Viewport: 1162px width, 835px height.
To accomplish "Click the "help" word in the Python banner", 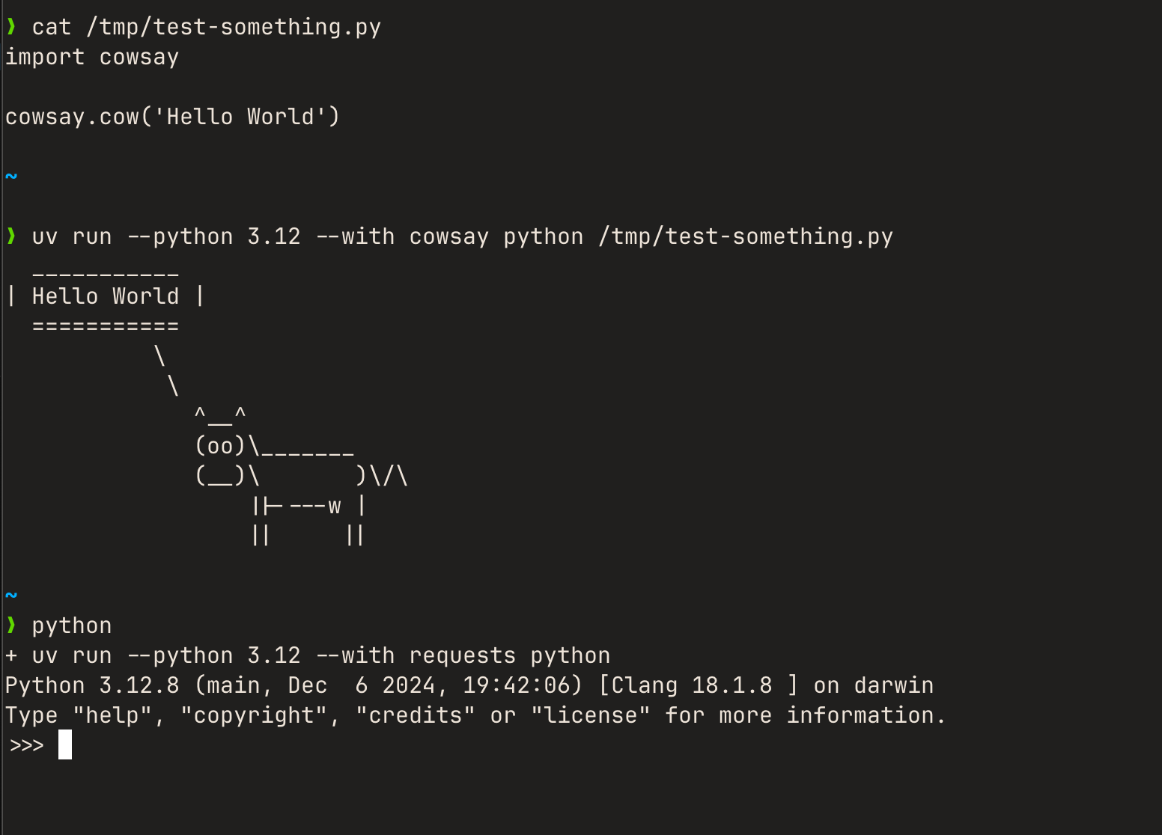I will pyautogui.click(x=112, y=715).
